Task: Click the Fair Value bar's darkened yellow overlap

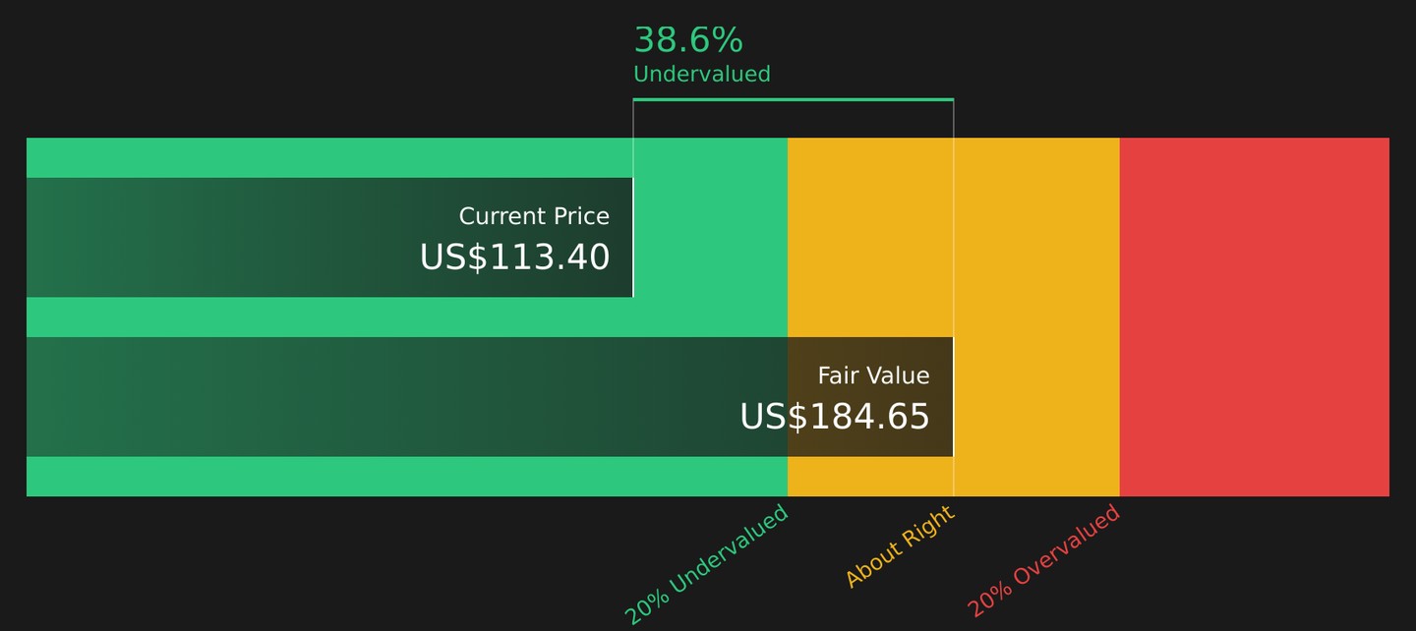Action: pos(870,397)
